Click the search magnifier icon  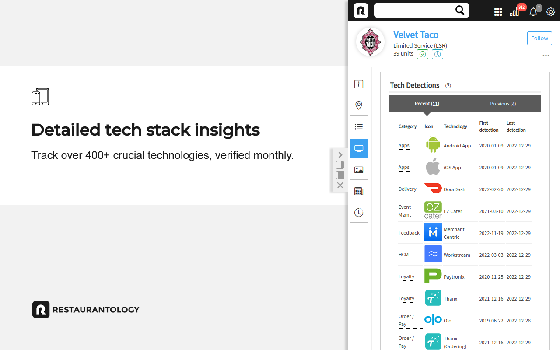[460, 10]
